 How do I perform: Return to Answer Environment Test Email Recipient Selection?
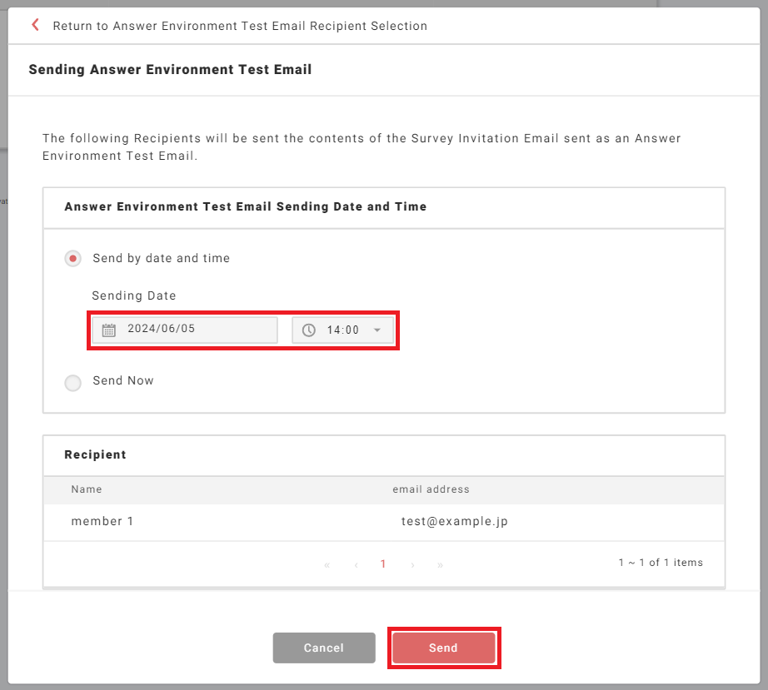[240, 26]
